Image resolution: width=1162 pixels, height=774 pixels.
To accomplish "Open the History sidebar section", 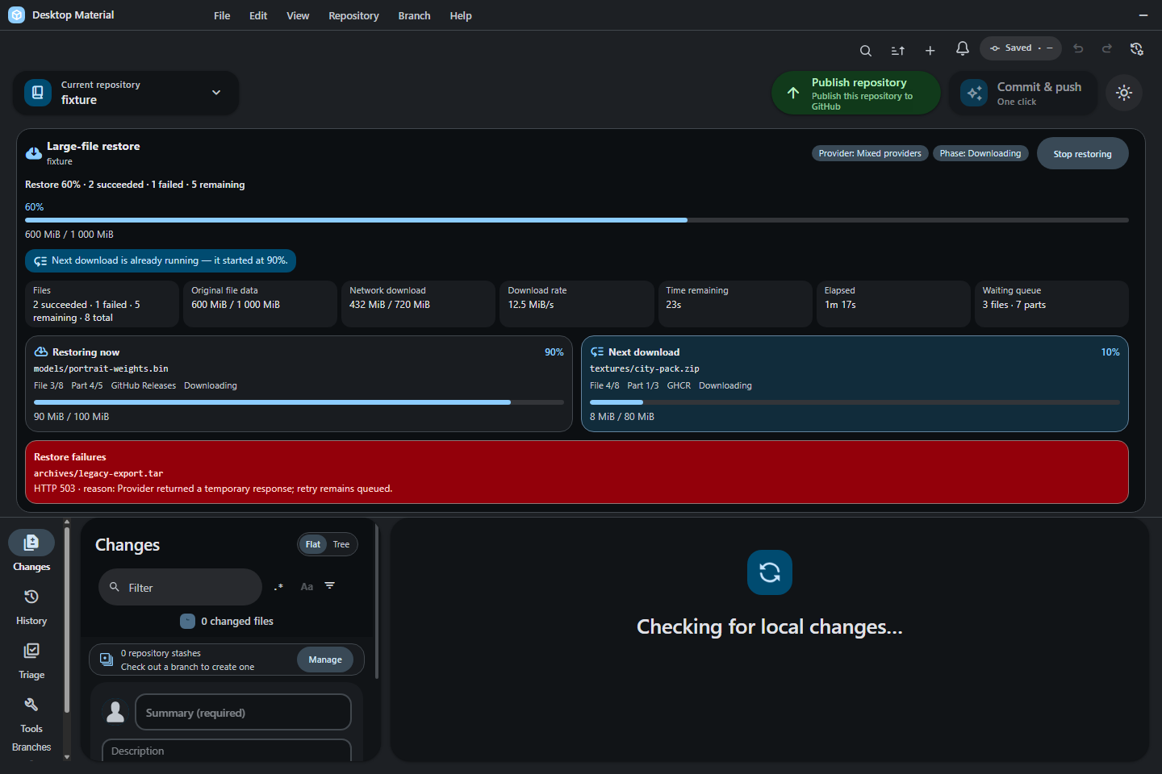I will [31, 606].
